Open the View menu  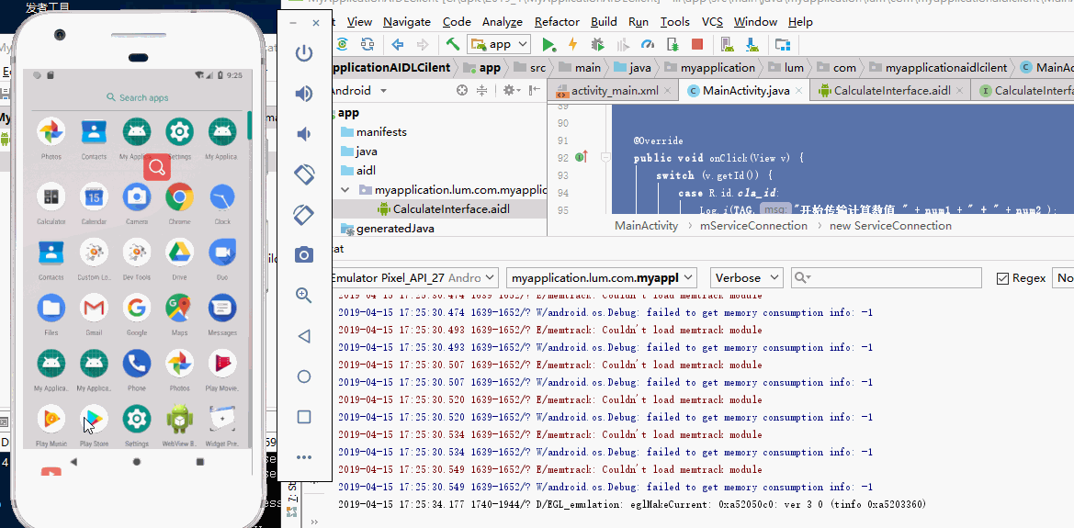(359, 22)
